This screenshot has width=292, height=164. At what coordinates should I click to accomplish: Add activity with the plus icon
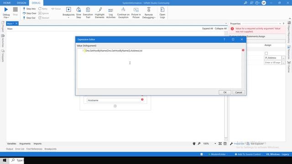(115, 106)
